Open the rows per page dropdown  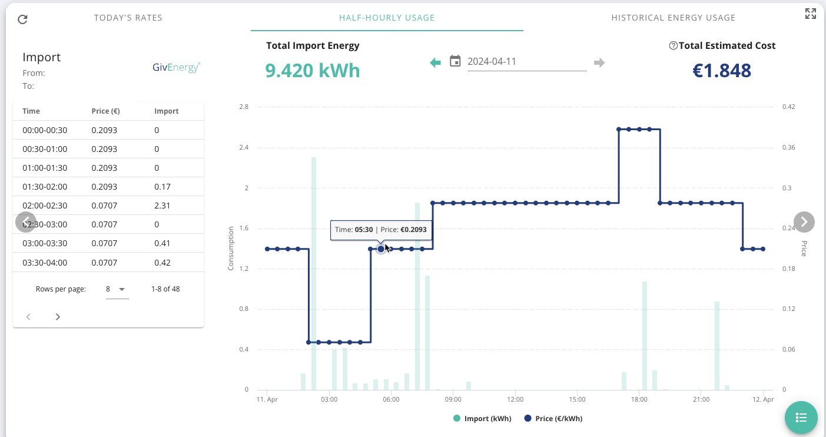click(117, 289)
